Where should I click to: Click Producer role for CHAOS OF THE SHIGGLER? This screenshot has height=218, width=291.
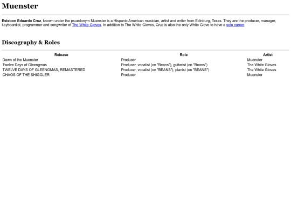pyautogui.click(x=128, y=75)
